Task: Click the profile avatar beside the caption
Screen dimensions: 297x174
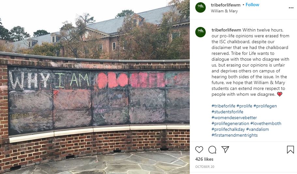Action: (200, 32)
